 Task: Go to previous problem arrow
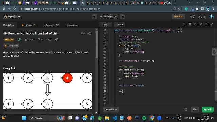[x=94, y=17]
